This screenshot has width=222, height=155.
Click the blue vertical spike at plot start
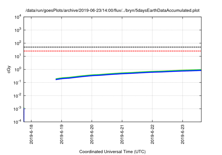click(x=24, y=115)
